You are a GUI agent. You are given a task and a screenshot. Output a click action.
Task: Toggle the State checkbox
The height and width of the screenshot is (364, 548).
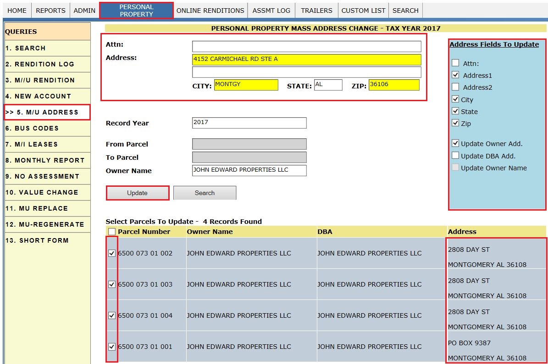tap(455, 111)
